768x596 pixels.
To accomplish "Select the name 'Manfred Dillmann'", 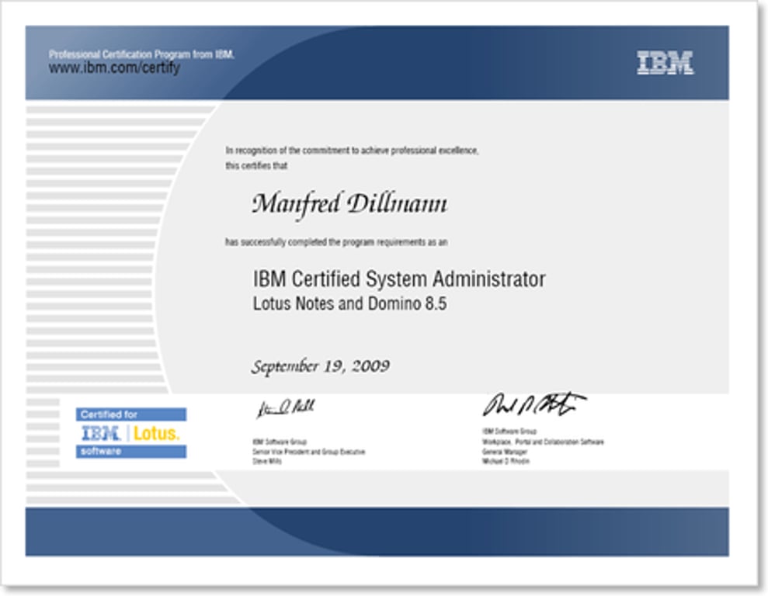I will (349, 204).
